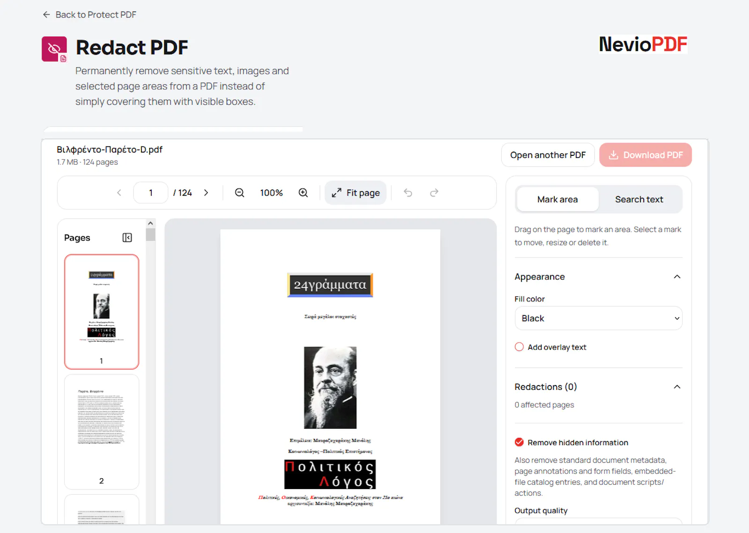Go to the next page arrow
Viewport: 749px width, 533px height.
click(x=206, y=193)
